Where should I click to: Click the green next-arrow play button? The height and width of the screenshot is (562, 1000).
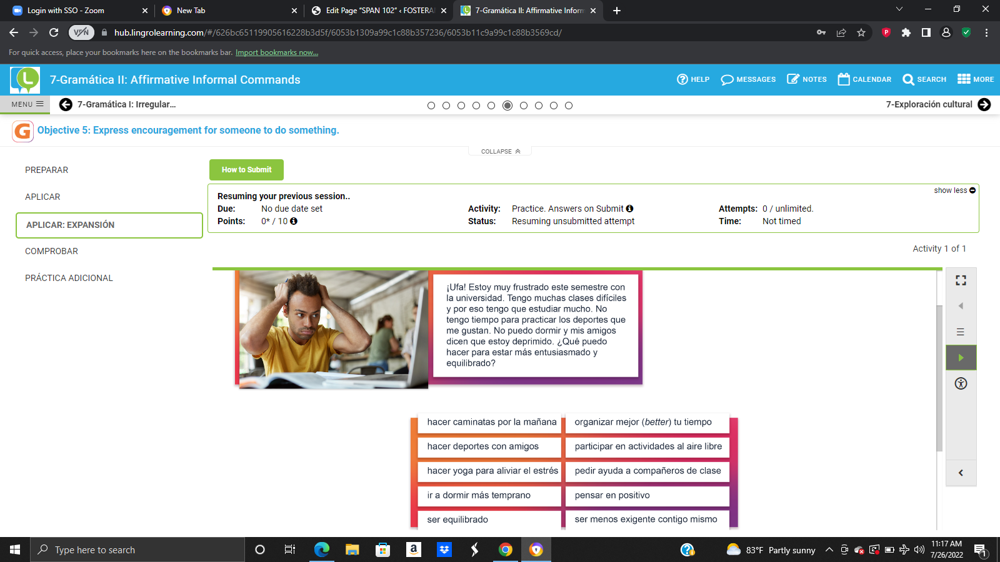point(961,358)
